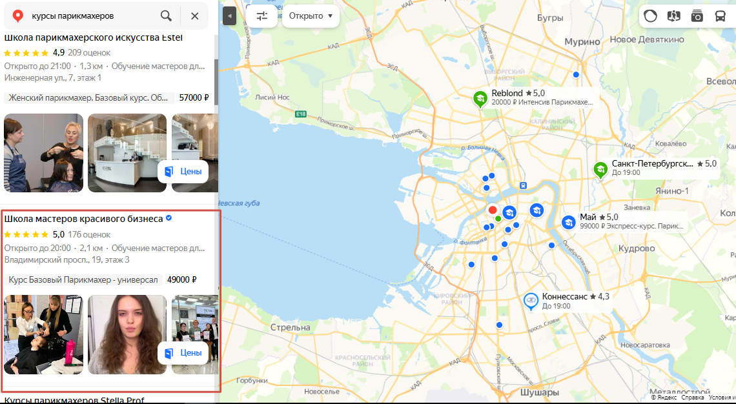This screenshot has width=736, height=404.
Task: Click the Стрельна place label on map
Action: click(290, 327)
